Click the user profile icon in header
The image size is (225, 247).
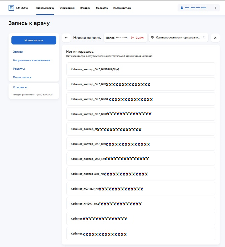(182, 7)
